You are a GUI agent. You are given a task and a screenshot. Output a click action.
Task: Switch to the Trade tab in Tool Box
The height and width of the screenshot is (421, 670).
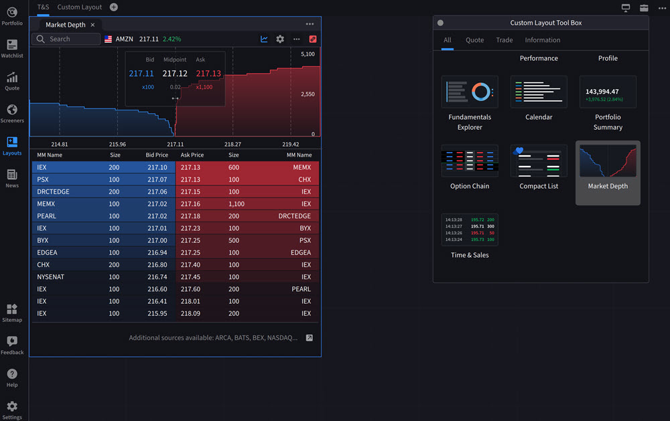[505, 40]
